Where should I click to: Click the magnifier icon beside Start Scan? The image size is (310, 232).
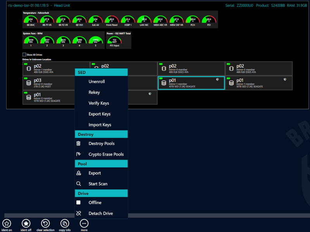click(x=79, y=184)
